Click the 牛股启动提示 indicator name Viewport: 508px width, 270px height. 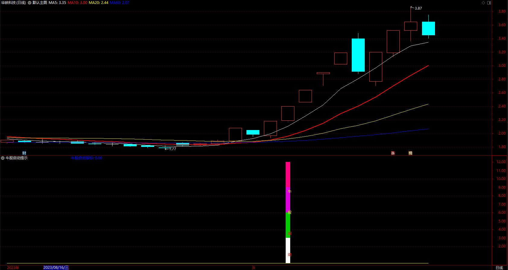17,158
